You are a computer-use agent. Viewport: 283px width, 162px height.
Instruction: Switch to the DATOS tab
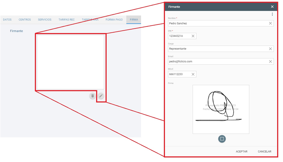pos(7,20)
